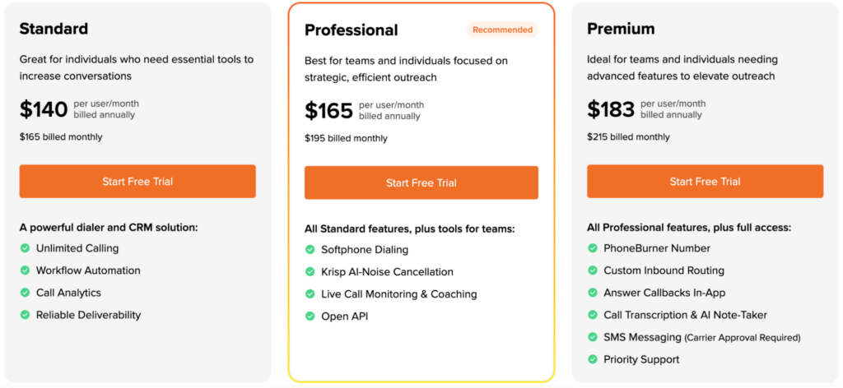
Task: Click the green check icon beside Unlimited Calling
Action: pos(25,248)
